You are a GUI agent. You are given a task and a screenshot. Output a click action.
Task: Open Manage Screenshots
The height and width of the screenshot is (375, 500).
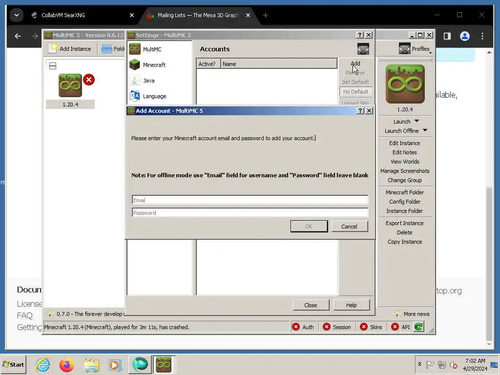(405, 171)
